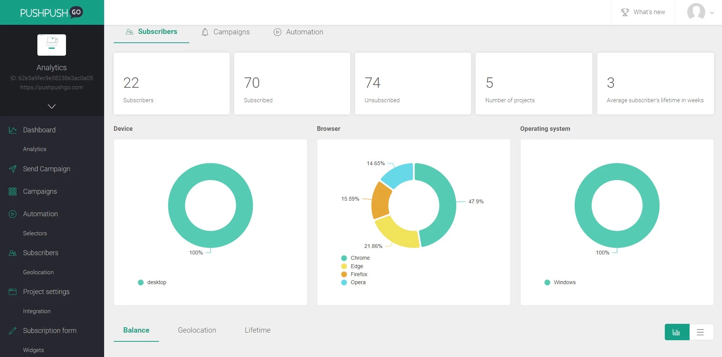Toggle the desktop legend entry

tap(152, 283)
